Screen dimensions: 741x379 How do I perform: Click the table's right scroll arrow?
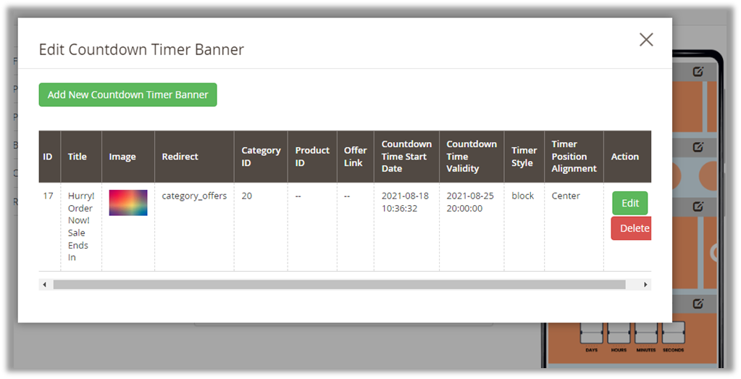[645, 285]
